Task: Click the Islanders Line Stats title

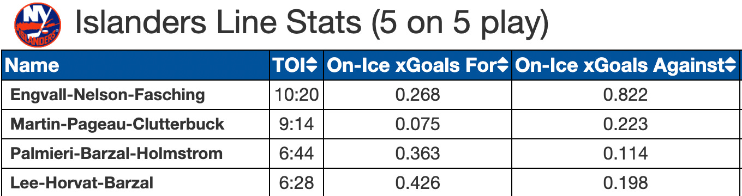Action: [310, 25]
